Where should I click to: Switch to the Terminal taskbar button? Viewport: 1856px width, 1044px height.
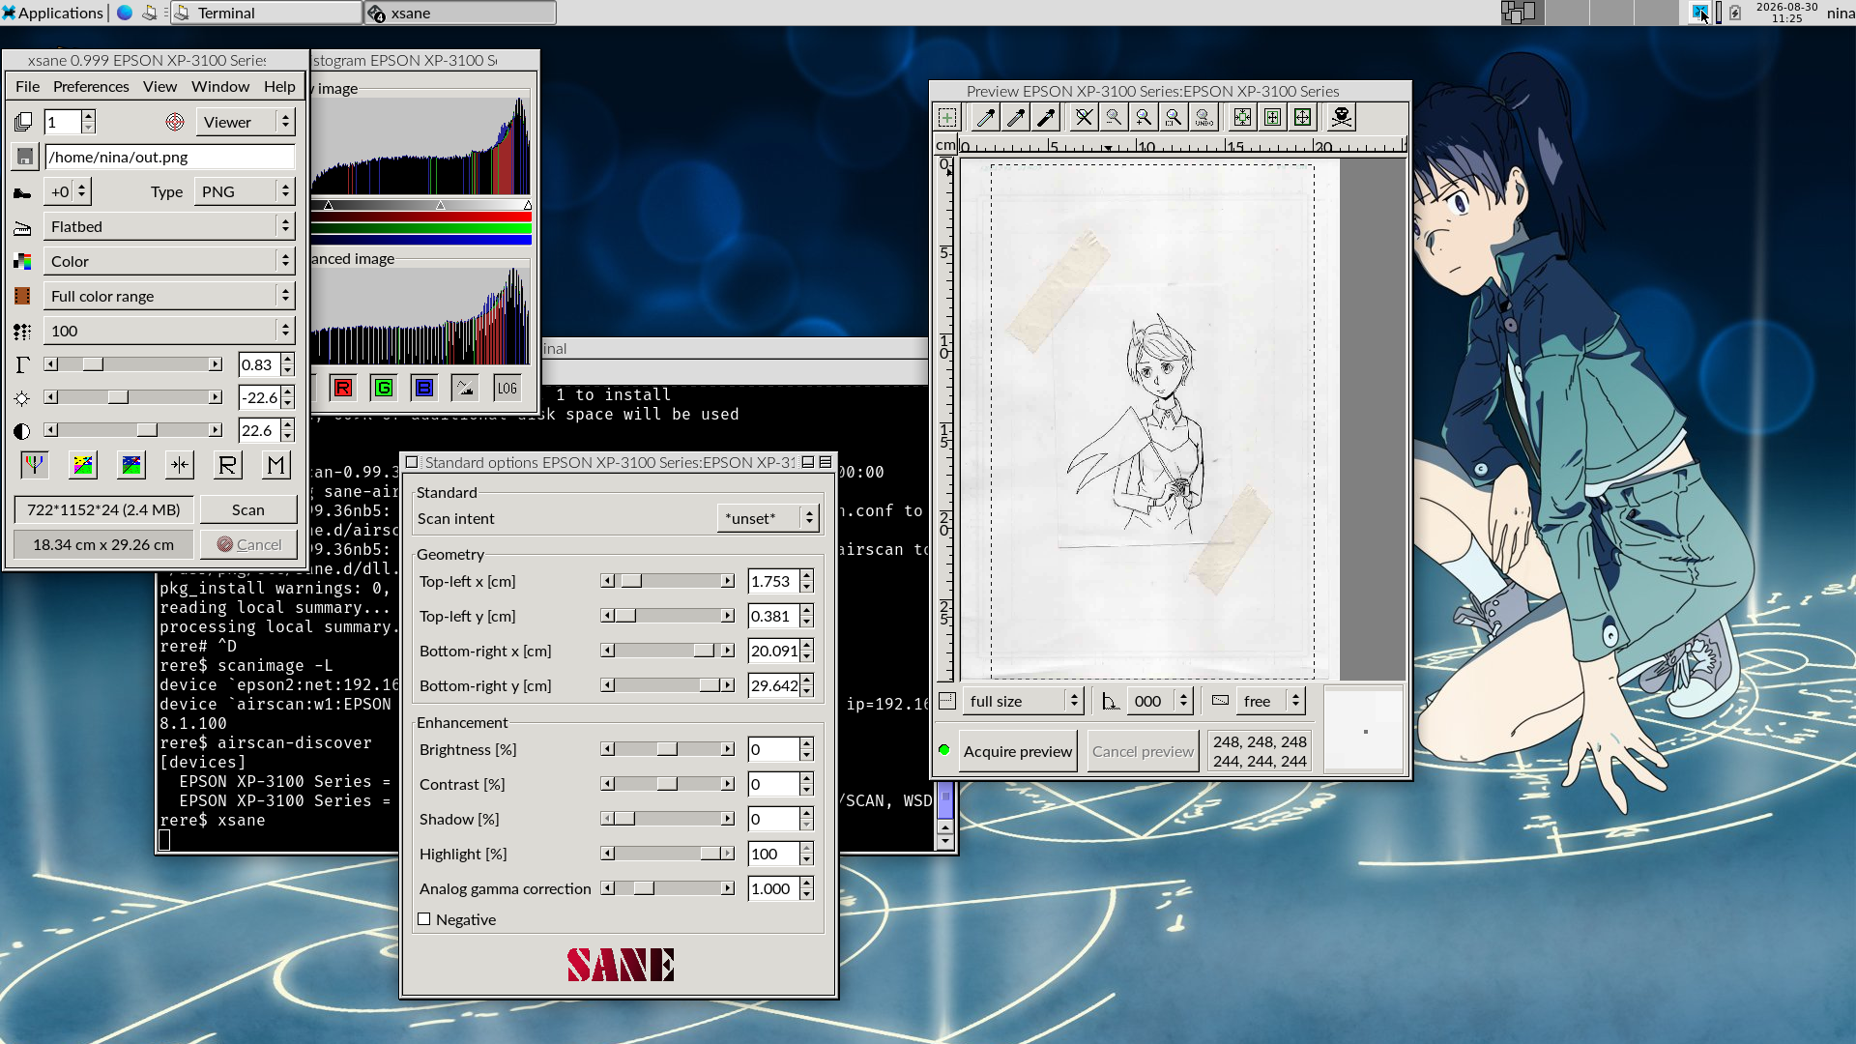coord(266,13)
